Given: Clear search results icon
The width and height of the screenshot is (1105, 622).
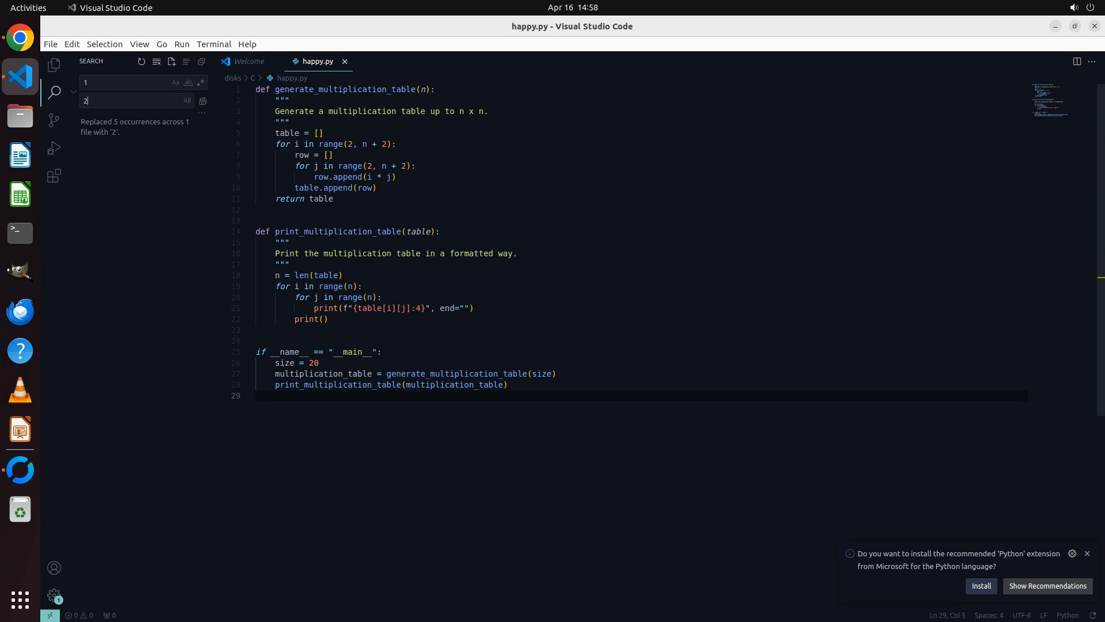Looking at the screenshot, I should (156, 62).
